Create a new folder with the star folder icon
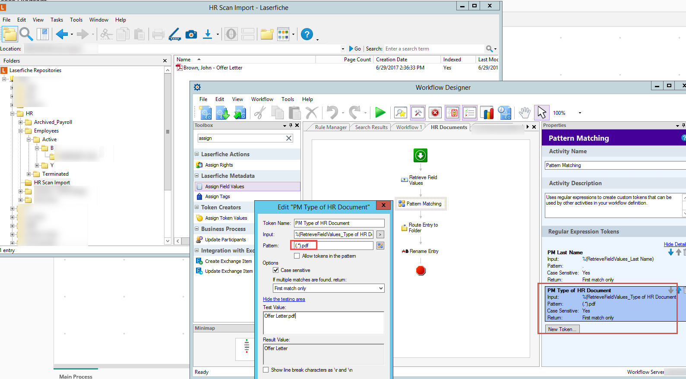The height and width of the screenshot is (379, 686). tap(267, 34)
